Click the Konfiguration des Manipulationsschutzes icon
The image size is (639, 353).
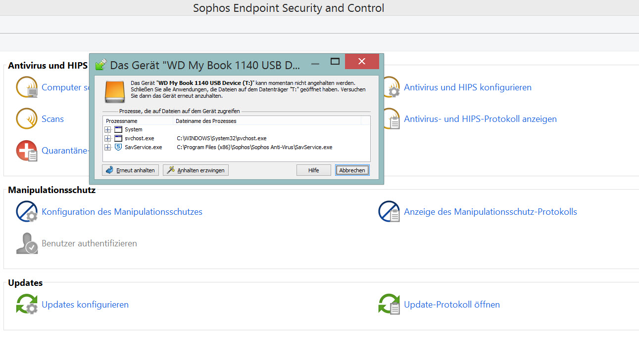coord(27,212)
